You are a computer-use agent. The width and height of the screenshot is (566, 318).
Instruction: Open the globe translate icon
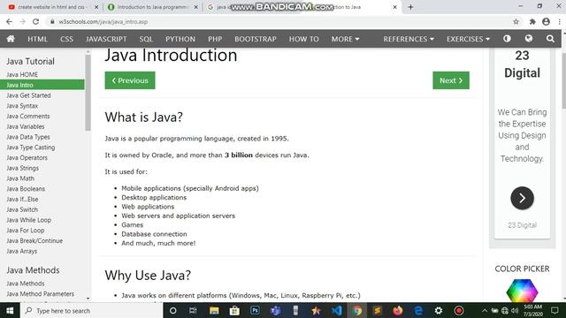(529, 39)
